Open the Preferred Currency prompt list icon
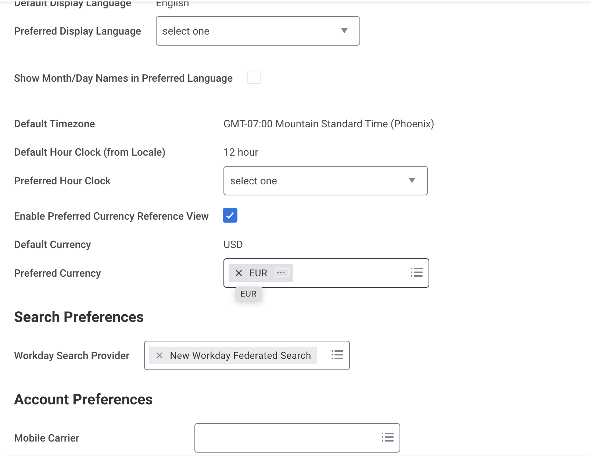This screenshot has height=457, width=591. tap(416, 273)
